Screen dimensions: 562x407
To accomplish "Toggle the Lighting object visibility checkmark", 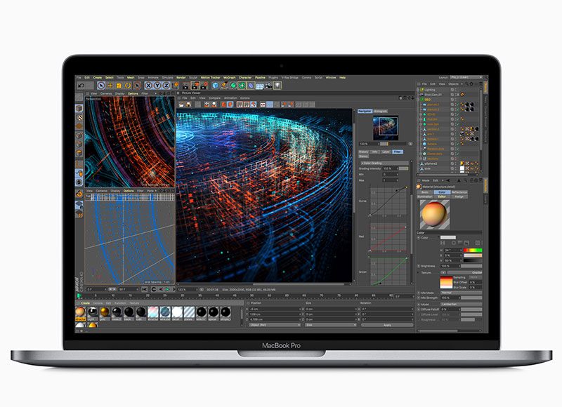I will 456,90.
